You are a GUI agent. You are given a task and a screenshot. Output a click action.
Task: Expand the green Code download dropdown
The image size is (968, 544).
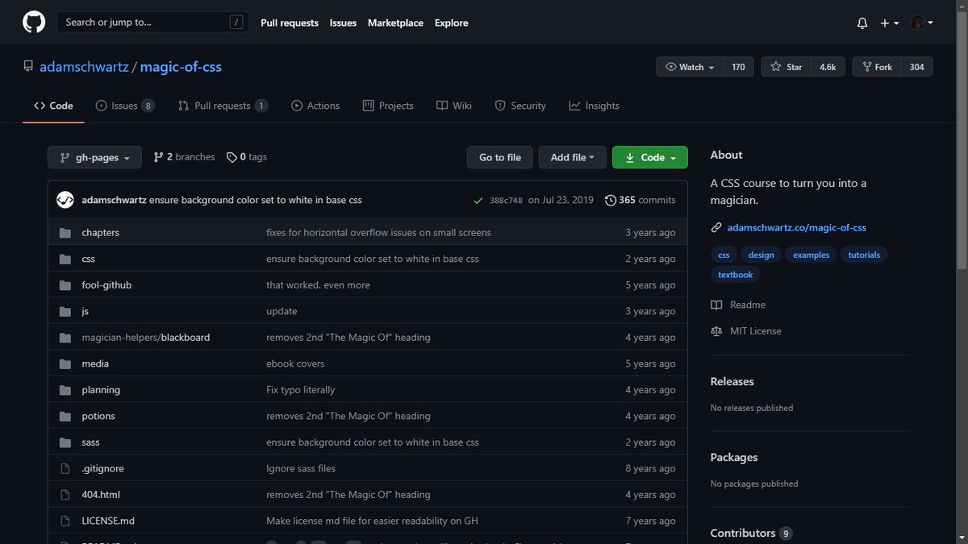coord(650,157)
